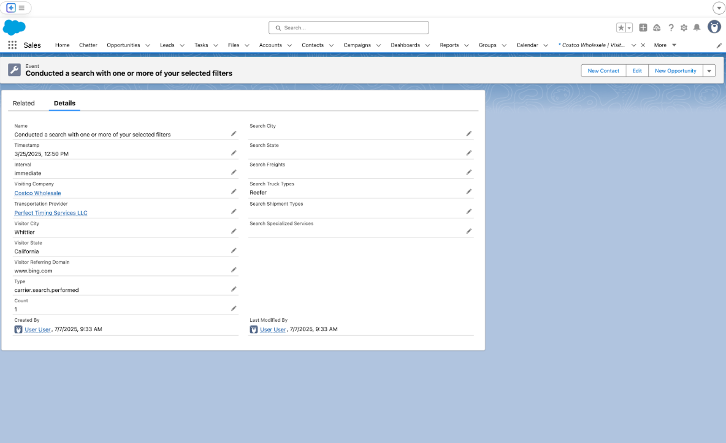Screen dimensions: 726x443
Task: Click the Edit button
Action: click(x=637, y=71)
